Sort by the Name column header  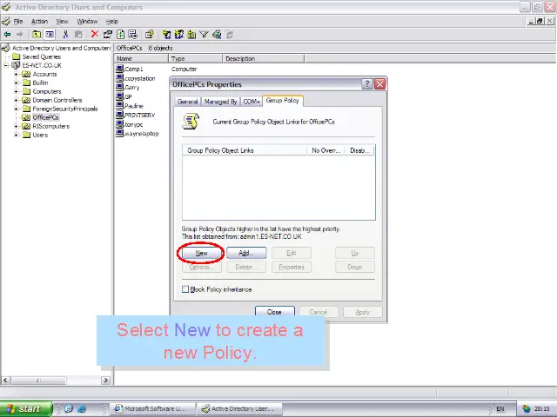click(x=141, y=58)
